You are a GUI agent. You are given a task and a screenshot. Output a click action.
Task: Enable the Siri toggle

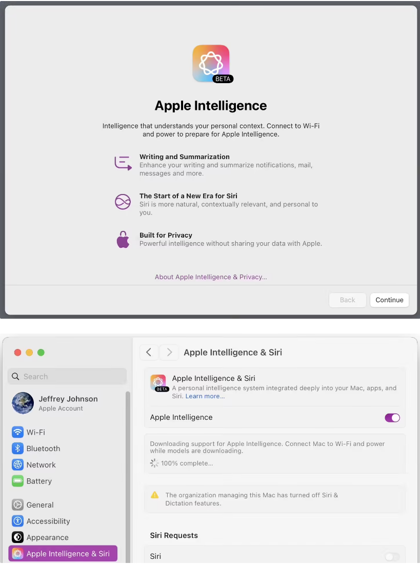point(392,557)
